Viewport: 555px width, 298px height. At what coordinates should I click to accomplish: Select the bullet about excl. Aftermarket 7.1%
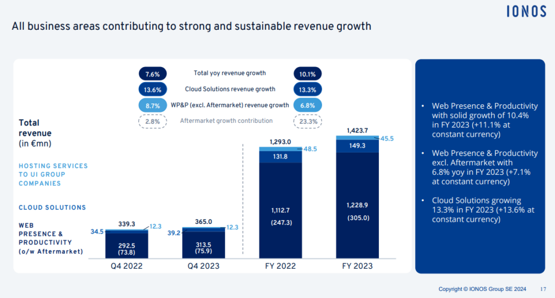(x=485, y=167)
